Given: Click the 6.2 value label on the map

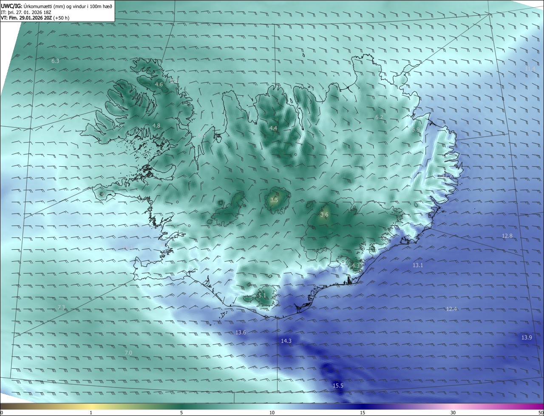Looking at the screenshot, I should click(x=379, y=117).
